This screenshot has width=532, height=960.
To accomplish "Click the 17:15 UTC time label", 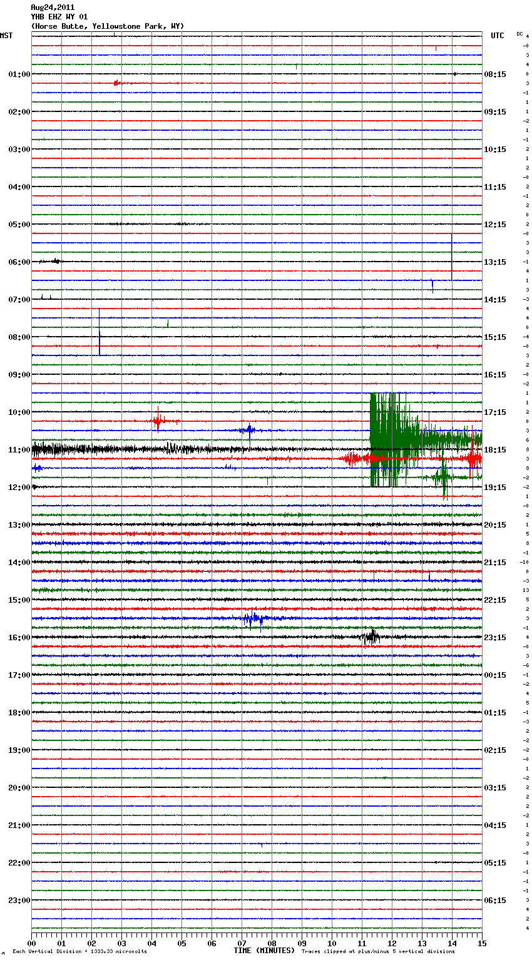I will click(x=495, y=412).
